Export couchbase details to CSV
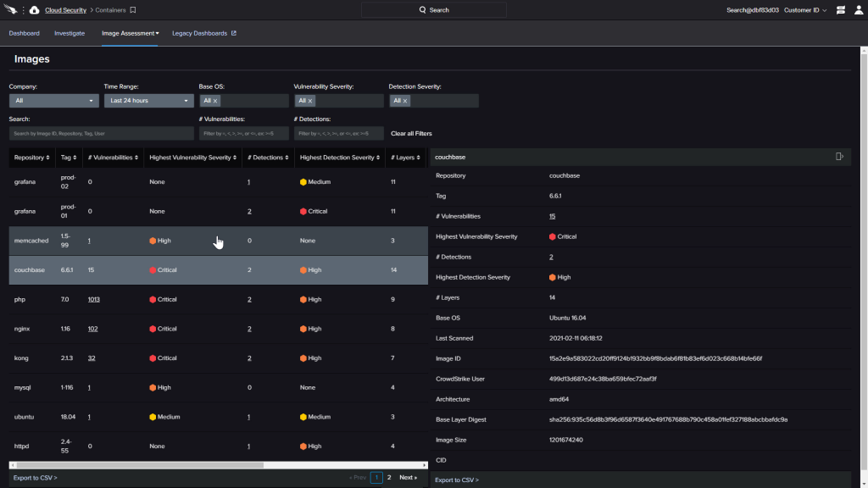Image resolution: width=868 pixels, height=488 pixels. click(x=457, y=480)
